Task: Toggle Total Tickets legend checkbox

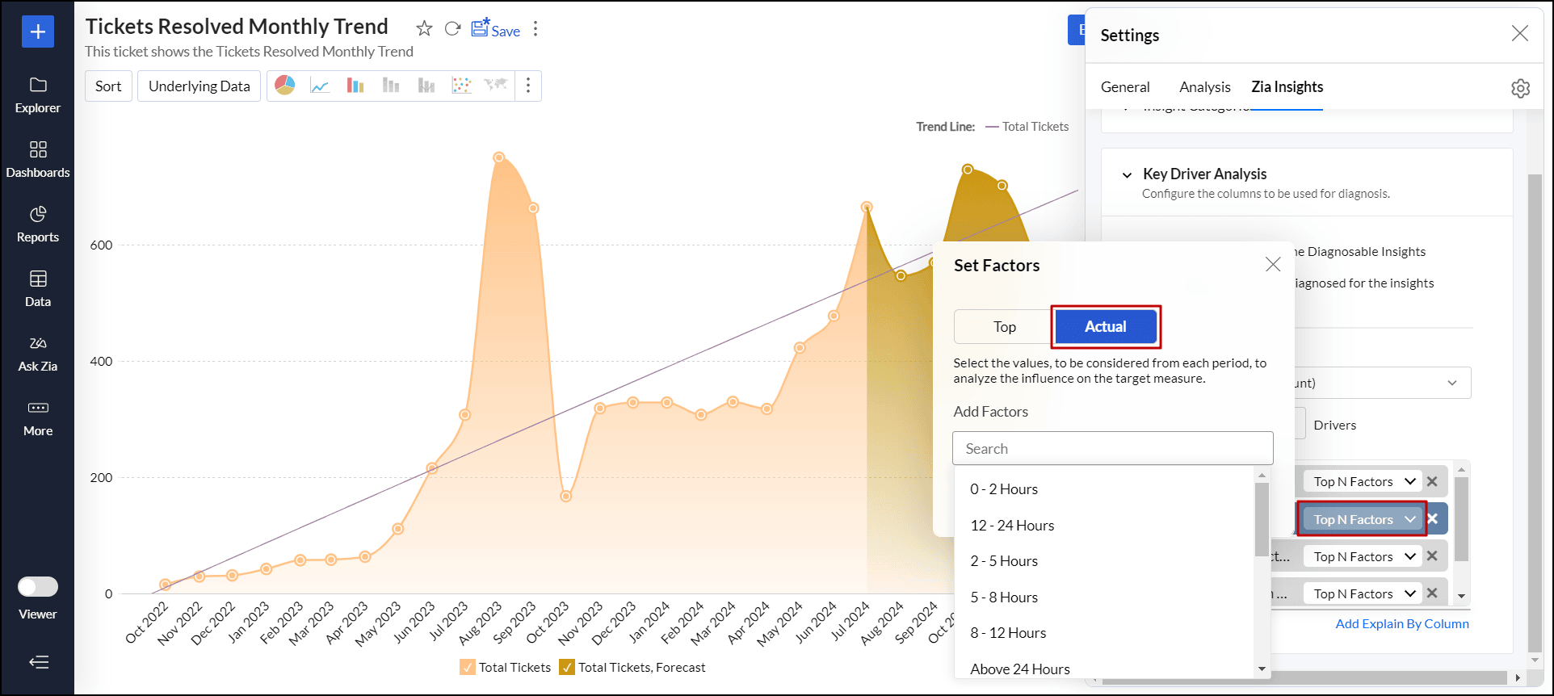Action: tap(468, 667)
